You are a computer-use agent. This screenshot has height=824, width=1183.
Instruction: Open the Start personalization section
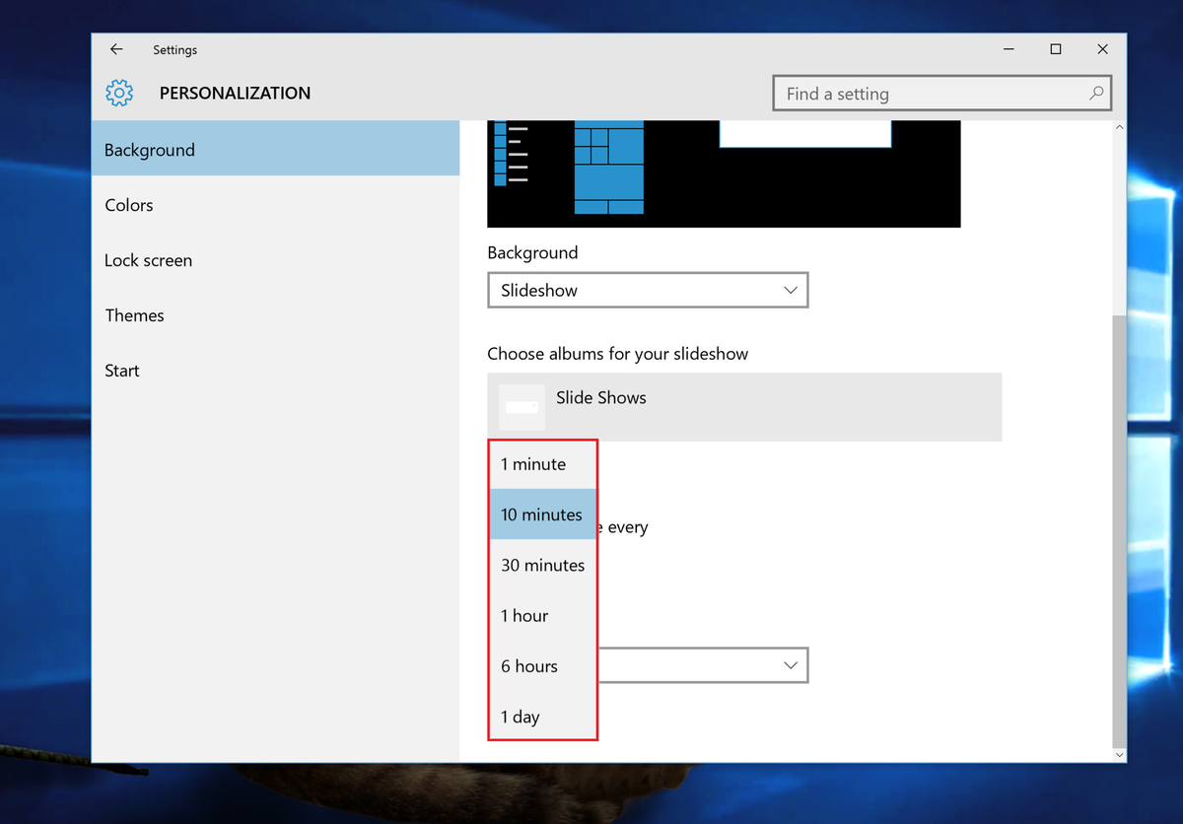click(x=121, y=370)
